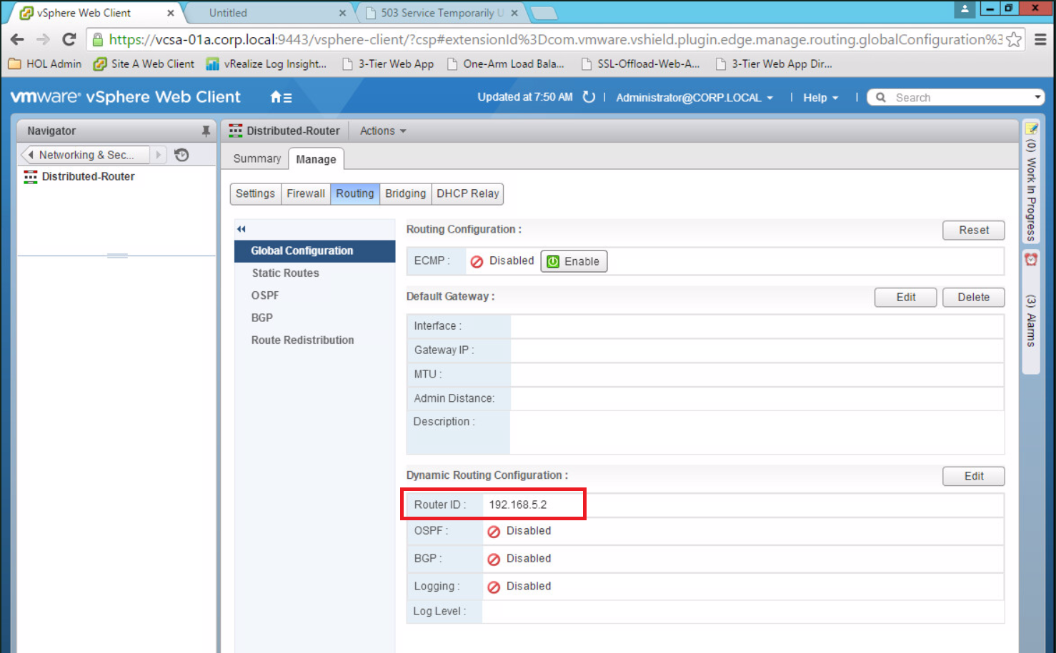Click browser back arrow
Image resolution: width=1056 pixels, height=653 pixels.
18,39
